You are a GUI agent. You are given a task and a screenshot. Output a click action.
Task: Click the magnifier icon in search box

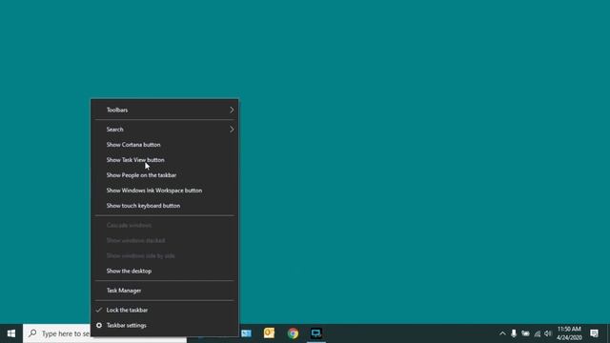coord(32,333)
